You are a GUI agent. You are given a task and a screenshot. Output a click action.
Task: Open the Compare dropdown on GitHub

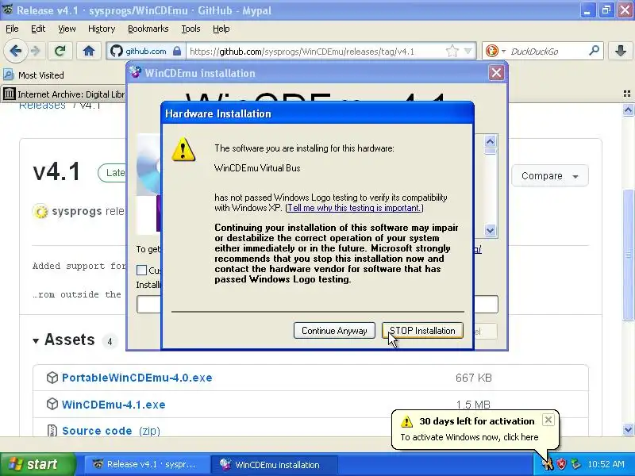point(549,176)
